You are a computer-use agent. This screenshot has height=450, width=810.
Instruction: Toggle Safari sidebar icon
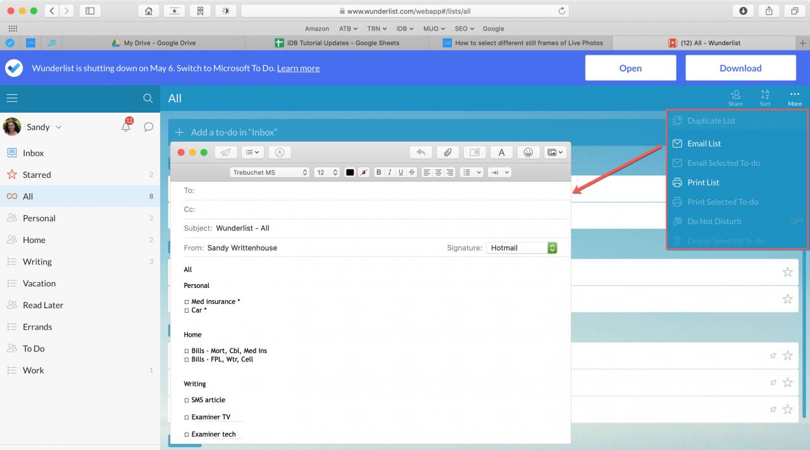(x=90, y=11)
